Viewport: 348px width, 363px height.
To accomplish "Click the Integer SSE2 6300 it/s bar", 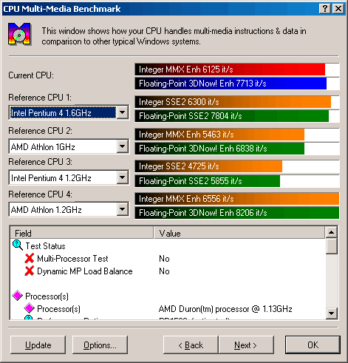I will tap(237, 102).
